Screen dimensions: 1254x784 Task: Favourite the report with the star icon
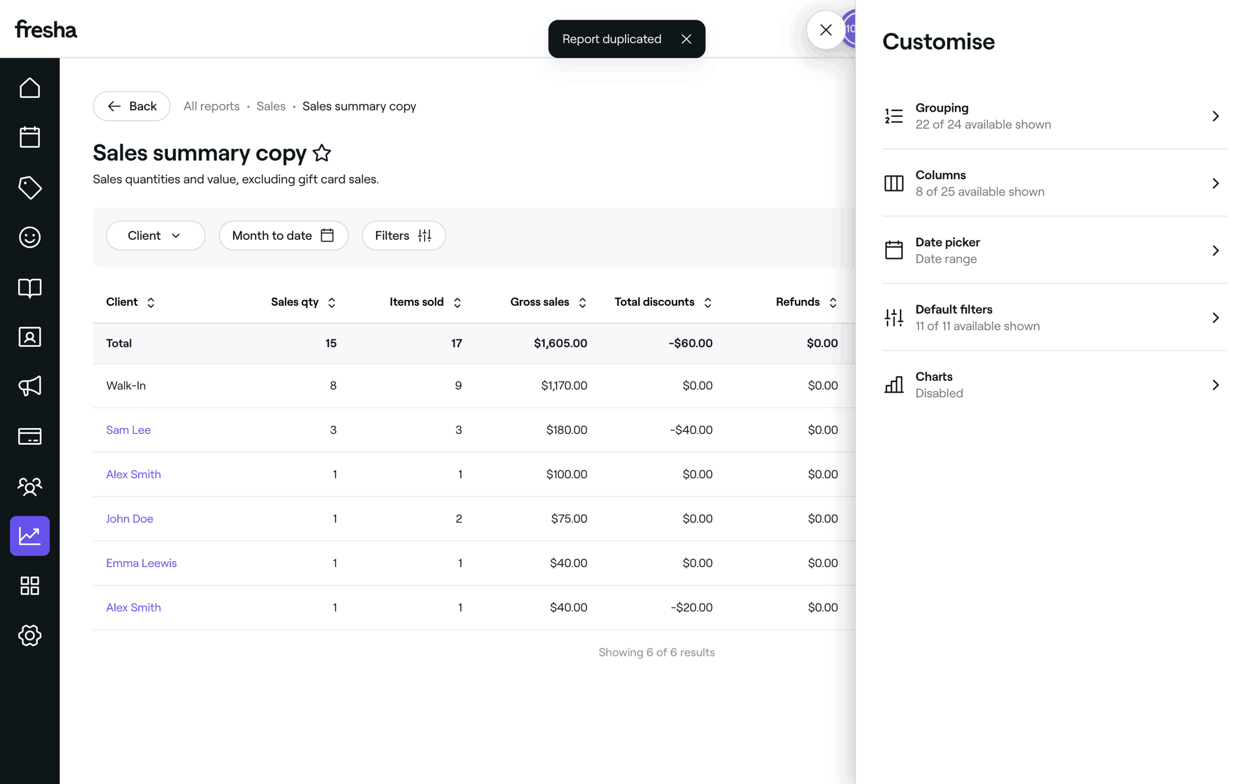click(x=322, y=153)
